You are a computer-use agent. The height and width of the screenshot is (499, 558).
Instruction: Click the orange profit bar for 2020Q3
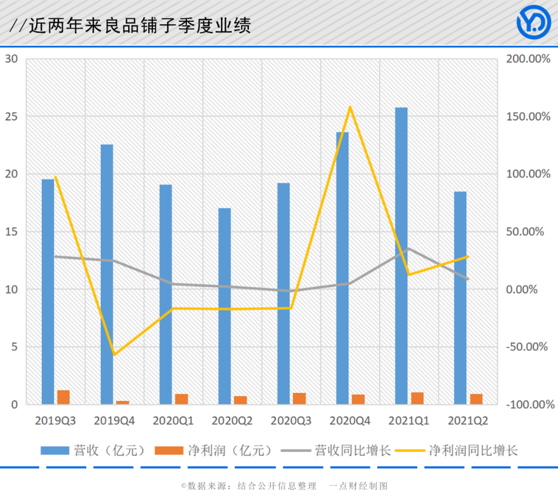point(299,399)
